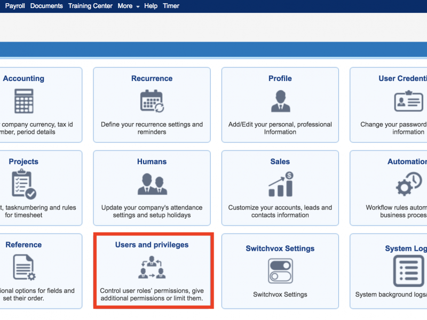Click the Projects clipboard checklist icon
427x320 pixels.
(23, 184)
